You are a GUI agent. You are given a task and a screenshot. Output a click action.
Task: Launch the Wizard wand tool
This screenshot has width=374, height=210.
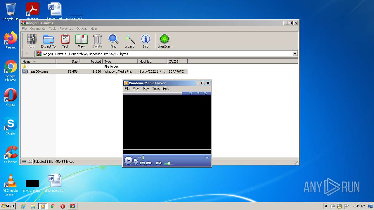click(x=129, y=41)
